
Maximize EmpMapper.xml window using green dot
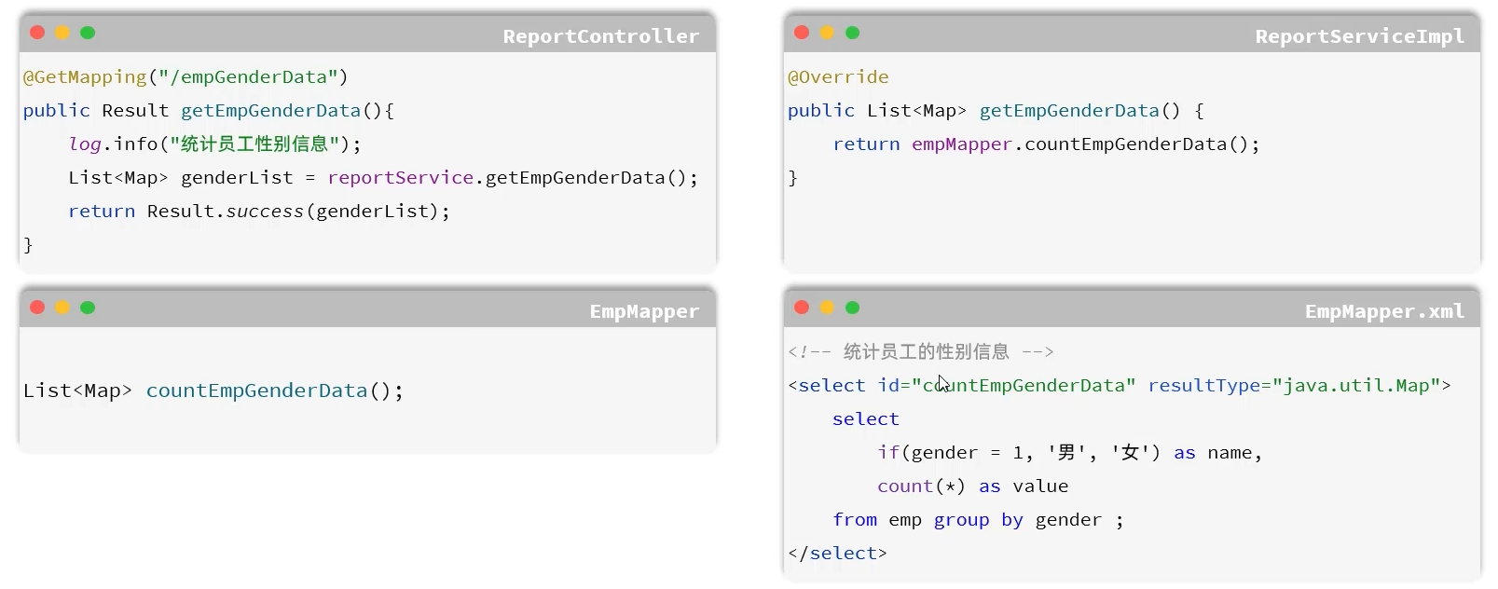point(852,308)
